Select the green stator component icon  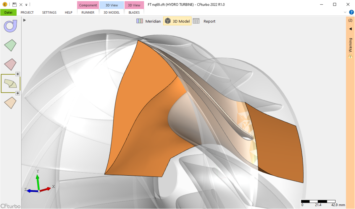tap(10, 45)
